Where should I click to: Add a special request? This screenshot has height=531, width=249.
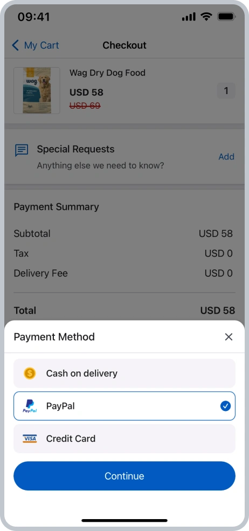[x=226, y=156]
